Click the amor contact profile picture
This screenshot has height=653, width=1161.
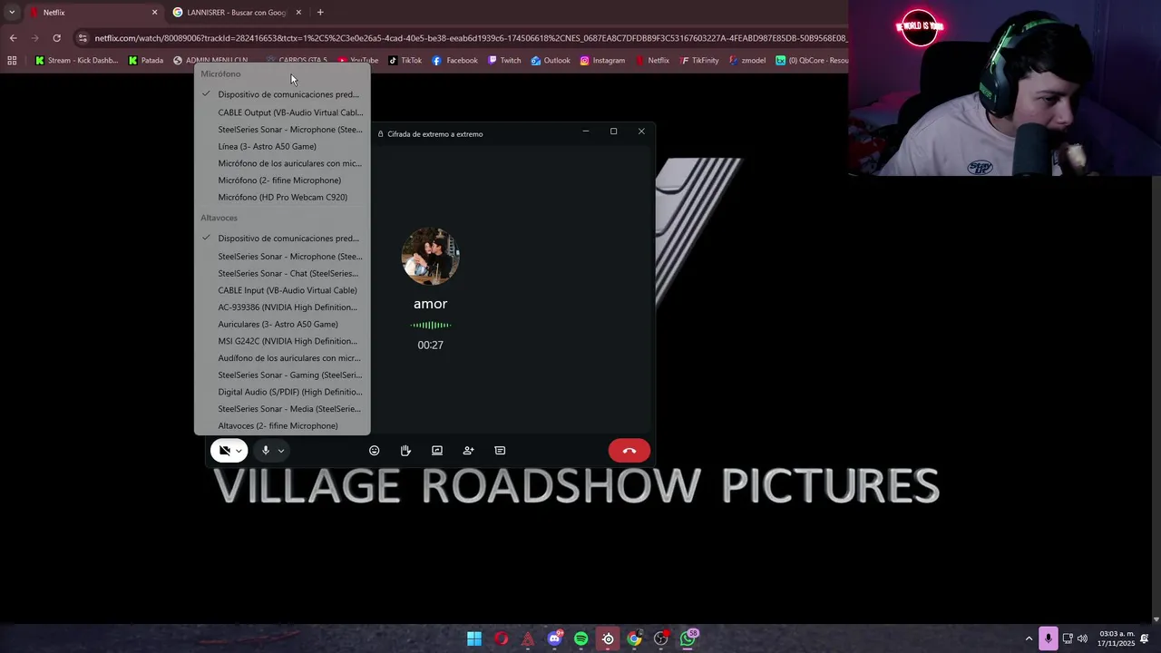[x=430, y=257]
